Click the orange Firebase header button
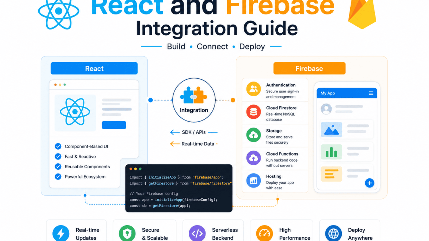The height and width of the screenshot is (241, 429). (x=309, y=69)
